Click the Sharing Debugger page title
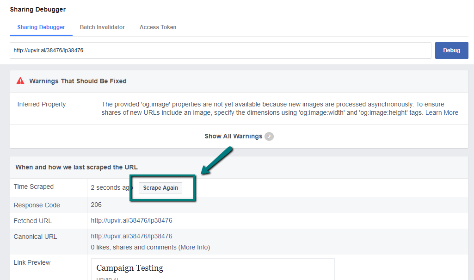This screenshot has height=280, width=474. [x=38, y=9]
